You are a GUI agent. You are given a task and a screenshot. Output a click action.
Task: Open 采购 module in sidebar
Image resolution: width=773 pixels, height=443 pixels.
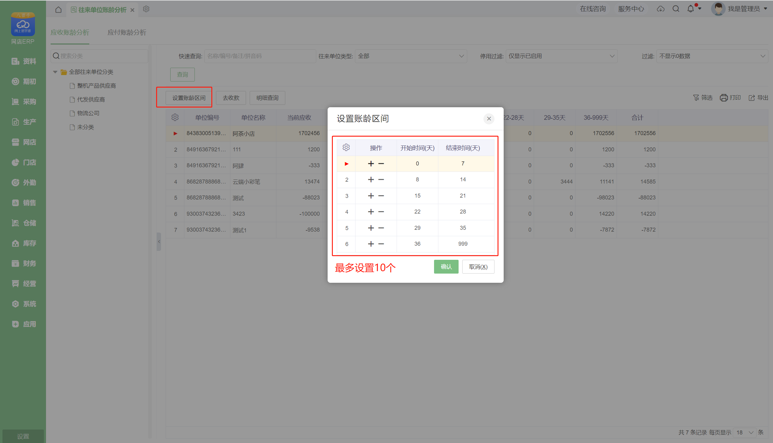[x=23, y=102]
